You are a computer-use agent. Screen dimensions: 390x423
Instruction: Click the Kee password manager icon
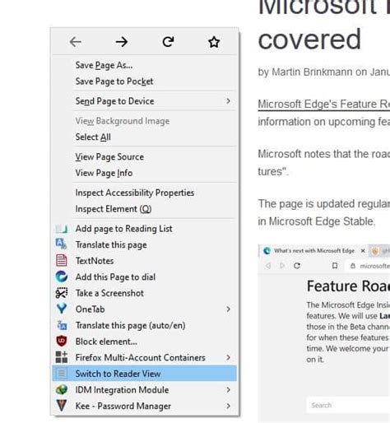coord(62,406)
